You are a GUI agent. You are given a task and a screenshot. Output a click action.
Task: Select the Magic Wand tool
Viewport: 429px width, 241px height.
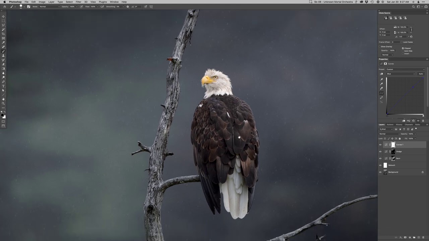pos(3,29)
